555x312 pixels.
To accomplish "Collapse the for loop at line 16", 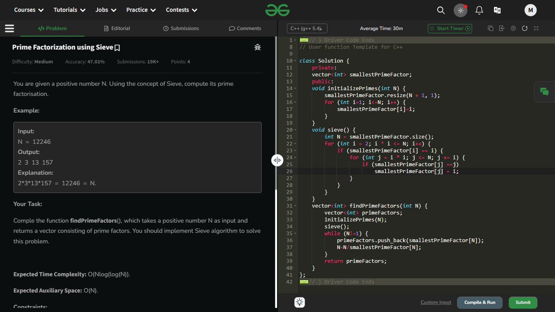I will coord(296,103).
